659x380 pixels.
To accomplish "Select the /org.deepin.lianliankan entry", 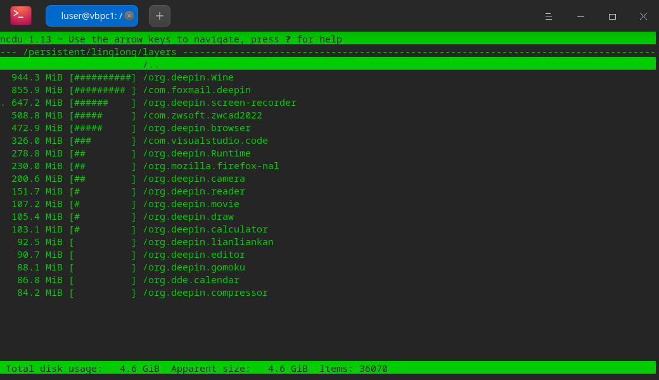I will pos(208,242).
